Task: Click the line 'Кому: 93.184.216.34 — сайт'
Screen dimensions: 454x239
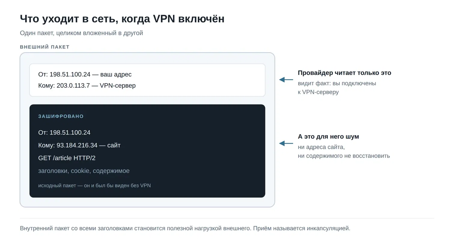Action: click(x=79, y=145)
